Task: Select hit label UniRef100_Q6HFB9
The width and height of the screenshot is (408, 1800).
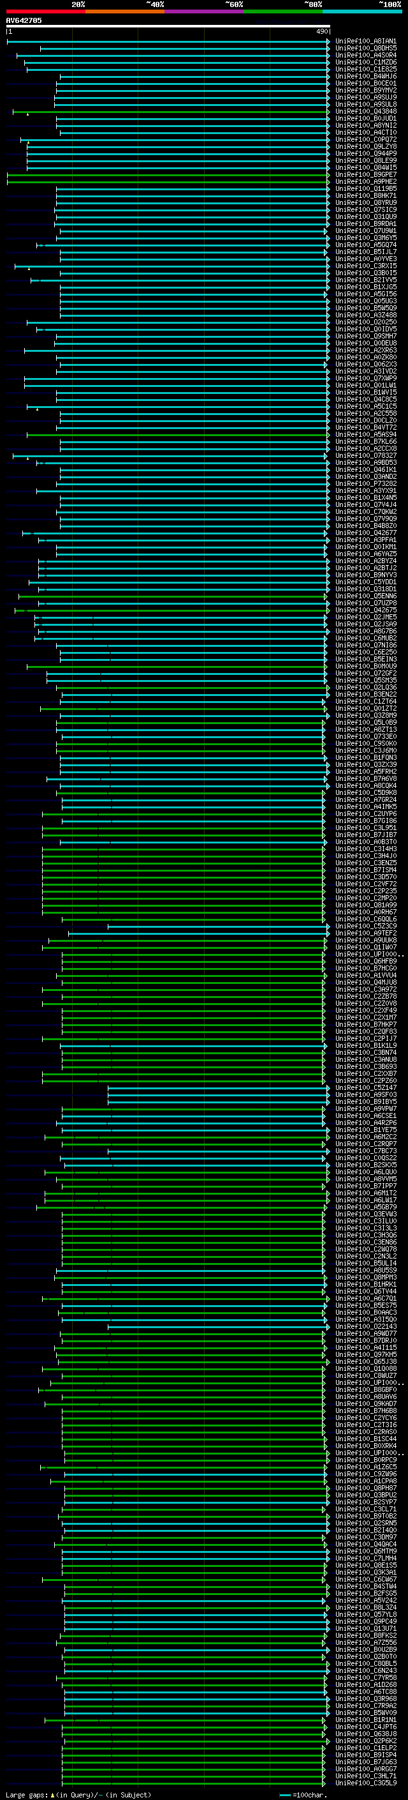Action: pos(365,962)
